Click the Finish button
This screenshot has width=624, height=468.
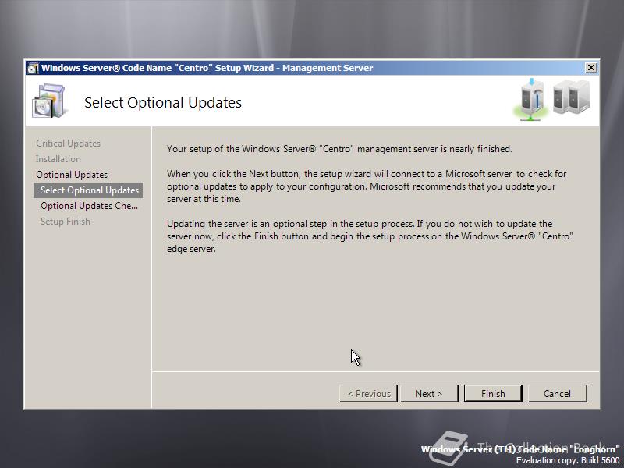click(493, 394)
